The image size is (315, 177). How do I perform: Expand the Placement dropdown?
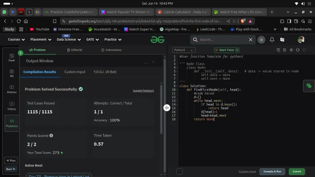(x=41, y=39)
